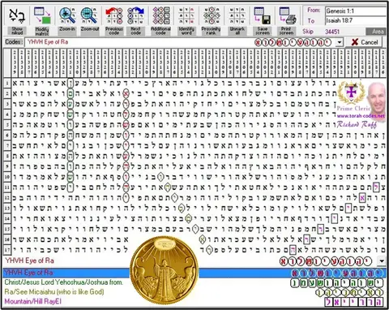
Task: Click the Area button beside Skip
Action: pyautogui.click(x=377, y=32)
